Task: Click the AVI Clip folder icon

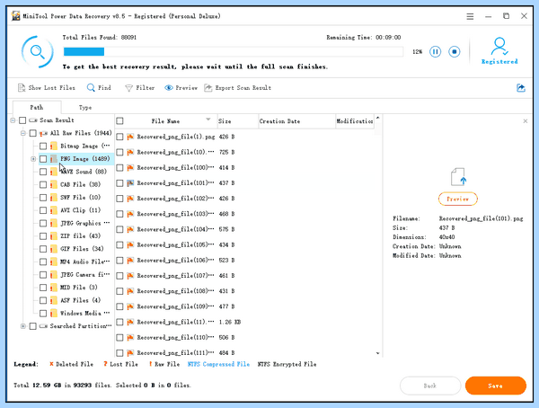Action: pyautogui.click(x=54, y=210)
